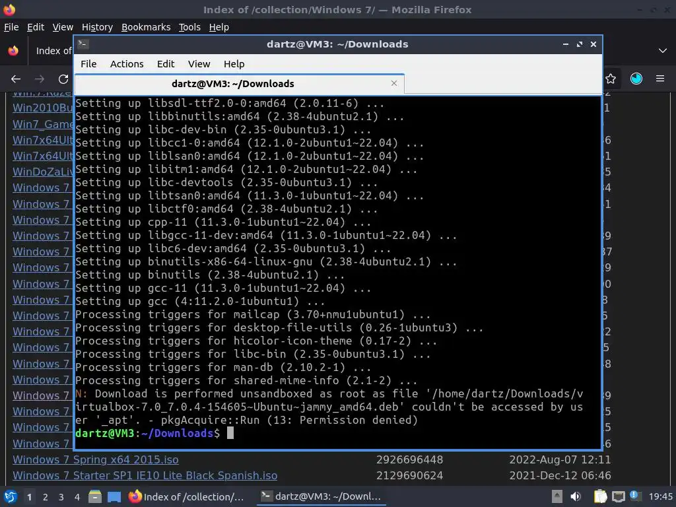Bookmark this page with the star icon

pos(611,79)
